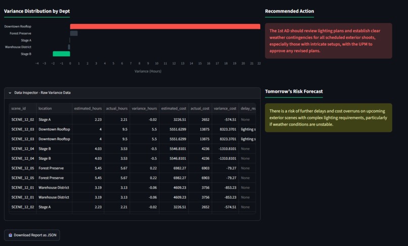Click the Downtown Rooftop chart axis label
Screen dimensions: 408x246
pyautogui.click(x=18, y=26)
